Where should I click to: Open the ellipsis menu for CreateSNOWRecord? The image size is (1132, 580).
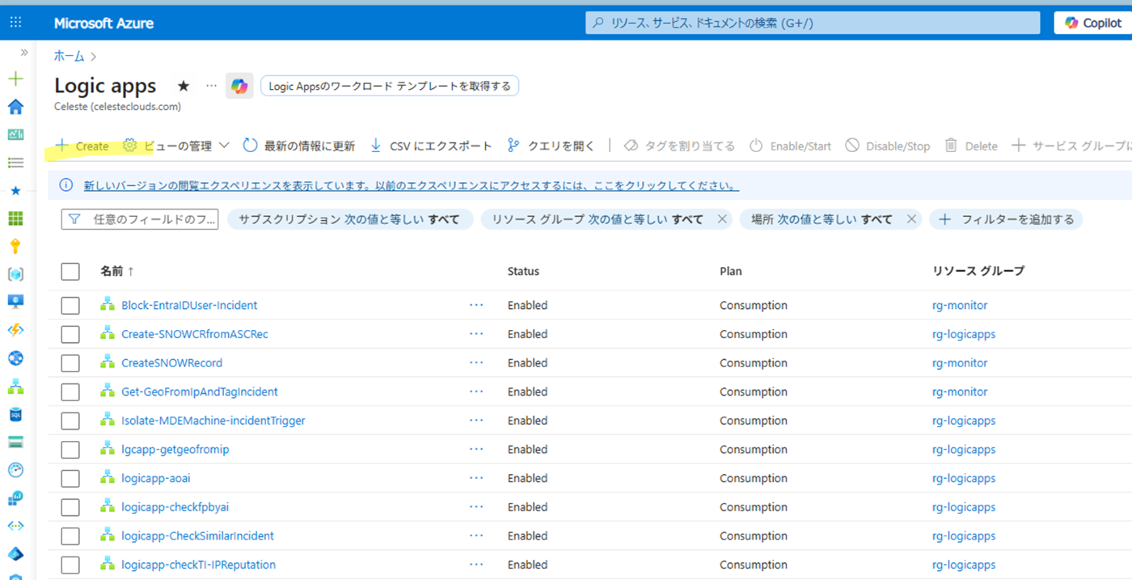pyautogui.click(x=476, y=362)
